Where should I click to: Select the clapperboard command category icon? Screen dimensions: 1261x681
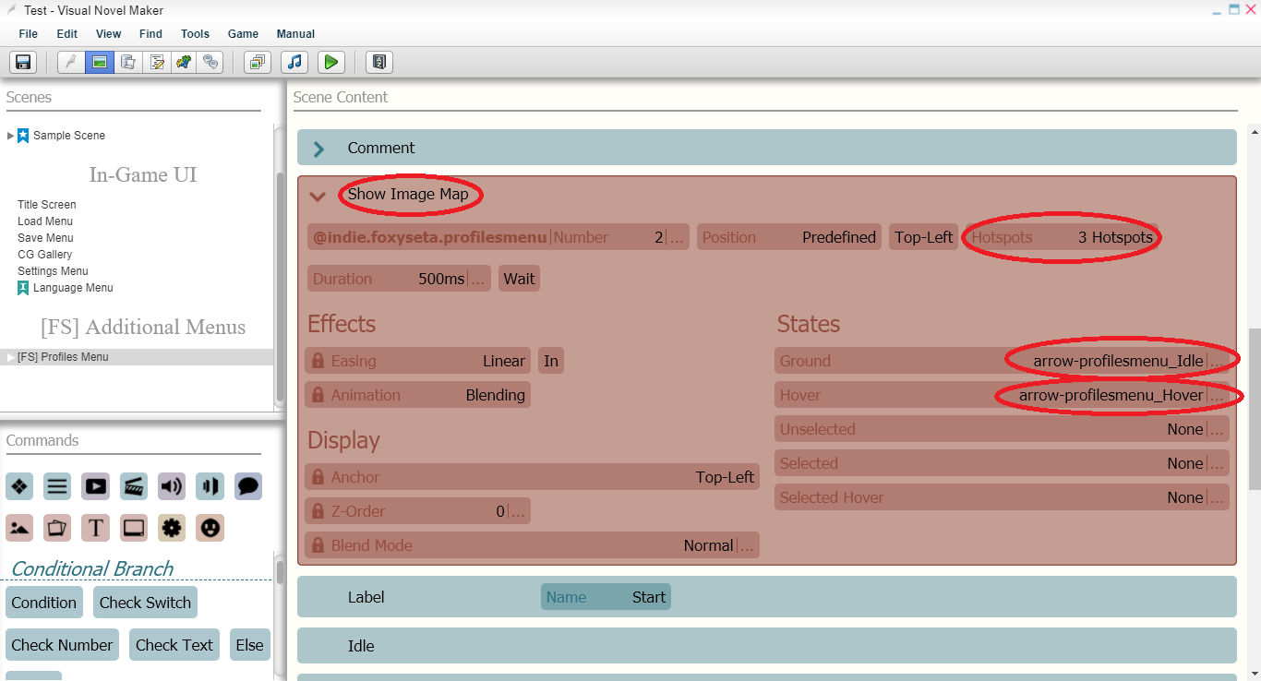(x=133, y=486)
